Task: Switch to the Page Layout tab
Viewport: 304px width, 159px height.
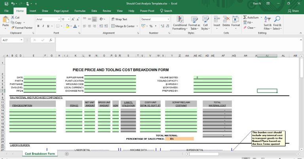Action: pos(61,11)
